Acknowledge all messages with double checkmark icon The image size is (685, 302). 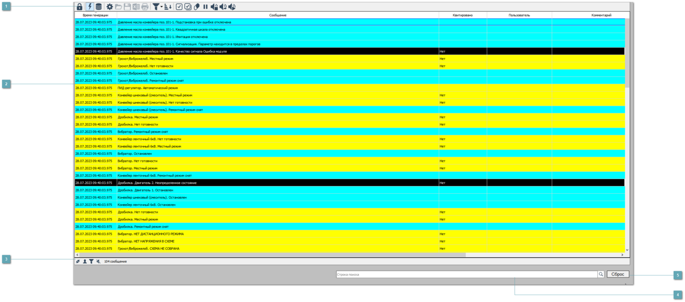pyautogui.click(x=188, y=7)
